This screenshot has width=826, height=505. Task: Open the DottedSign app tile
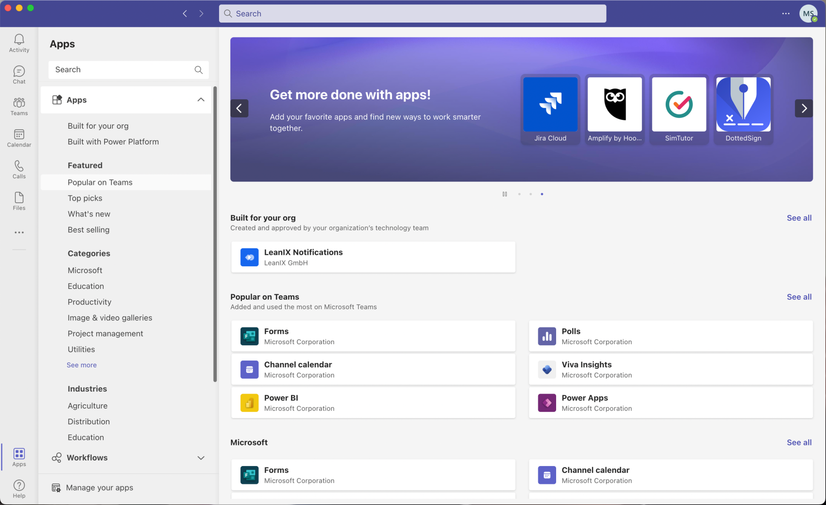pos(744,109)
